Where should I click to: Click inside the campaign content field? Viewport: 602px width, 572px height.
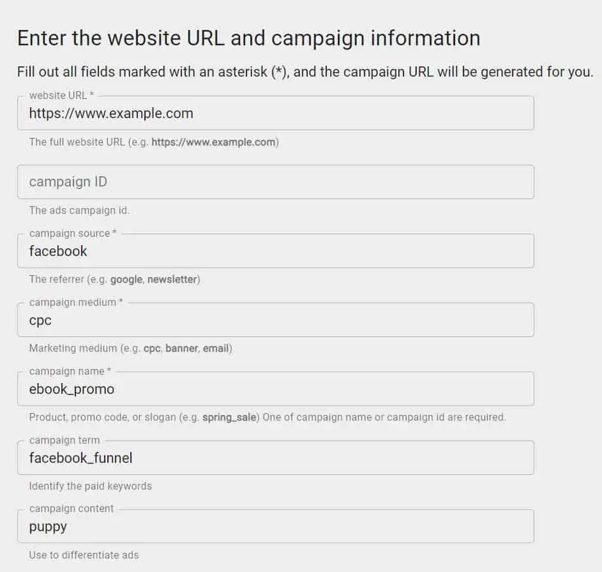coord(275,526)
